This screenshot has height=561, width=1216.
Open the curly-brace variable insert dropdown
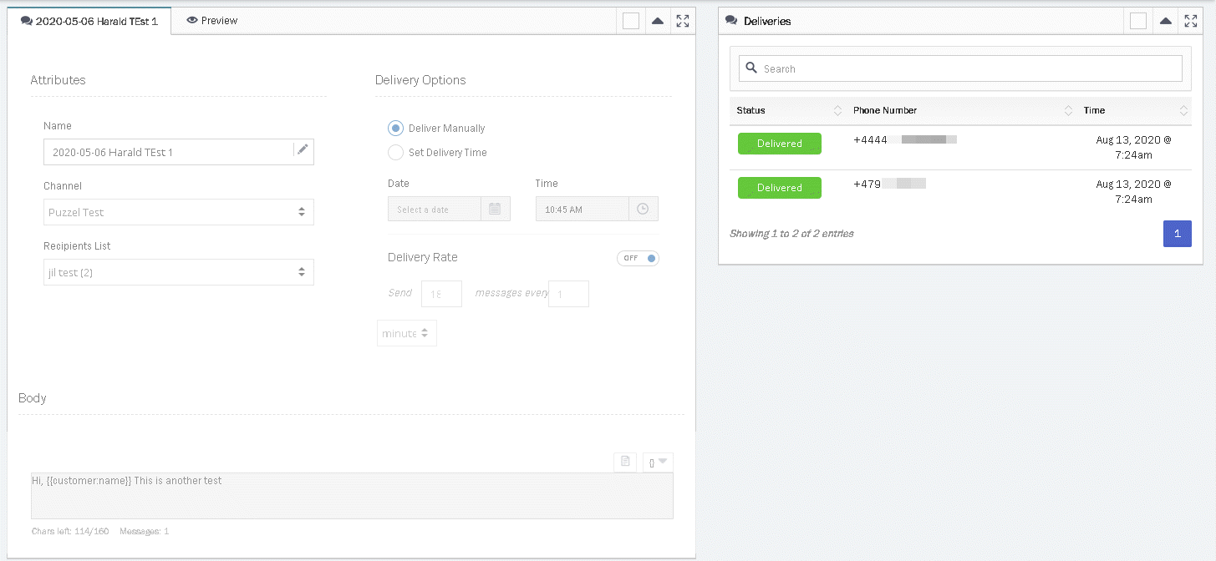[x=658, y=462]
